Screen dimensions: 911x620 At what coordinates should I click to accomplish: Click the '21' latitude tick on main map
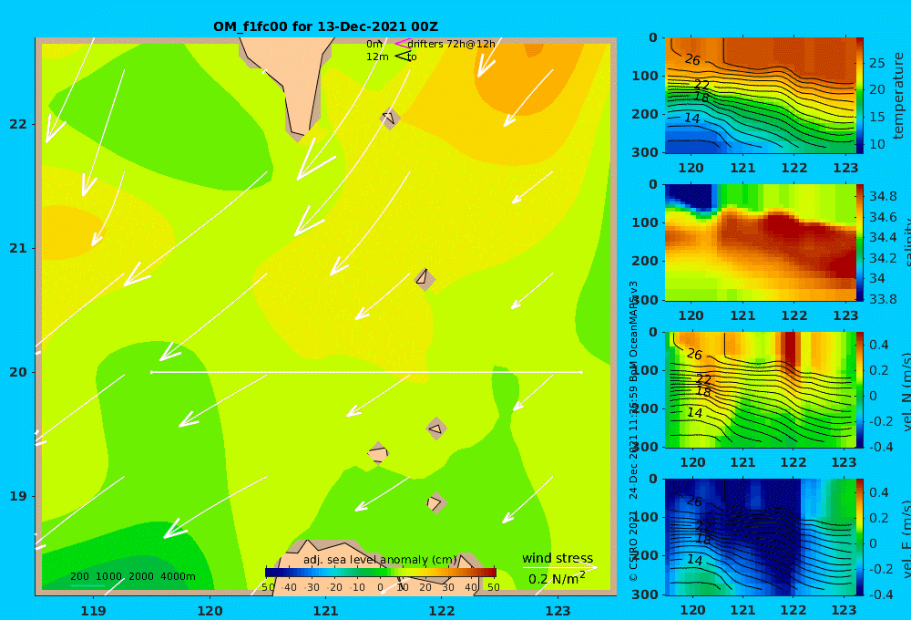click(x=18, y=248)
